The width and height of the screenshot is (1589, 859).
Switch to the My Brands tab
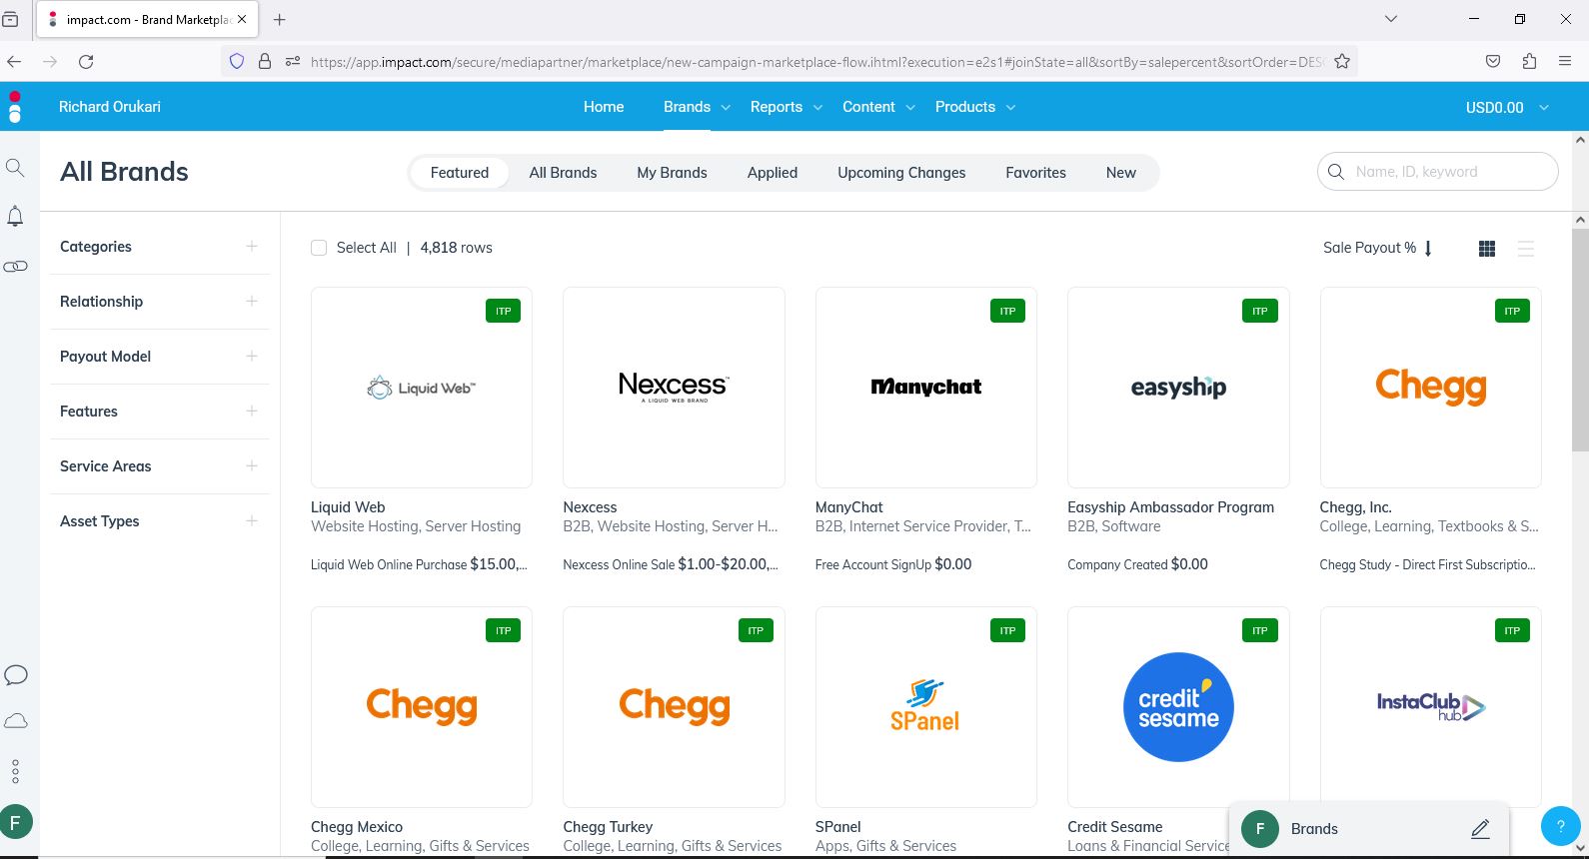(672, 173)
